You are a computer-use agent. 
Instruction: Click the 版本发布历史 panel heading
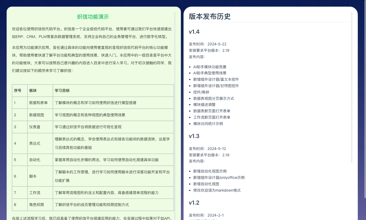(210, 16)
